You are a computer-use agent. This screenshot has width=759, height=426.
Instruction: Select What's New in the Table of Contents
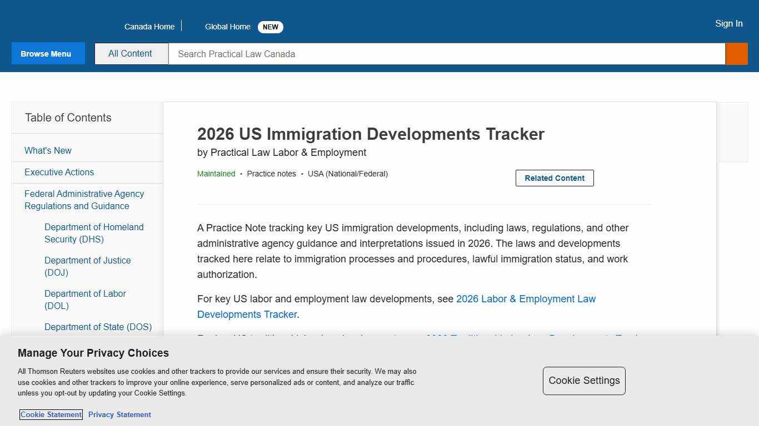(x=48, y=150)
